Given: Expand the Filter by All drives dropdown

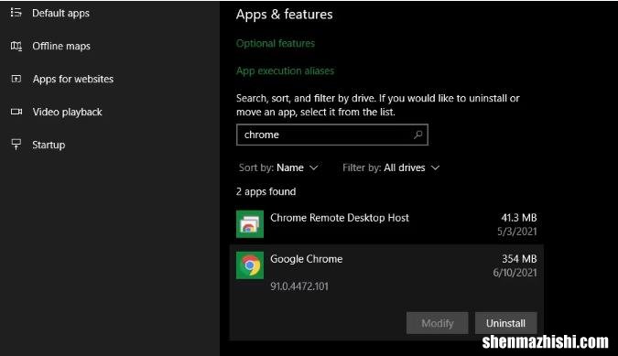Looking at the screenshot, I should pos(391,167).
